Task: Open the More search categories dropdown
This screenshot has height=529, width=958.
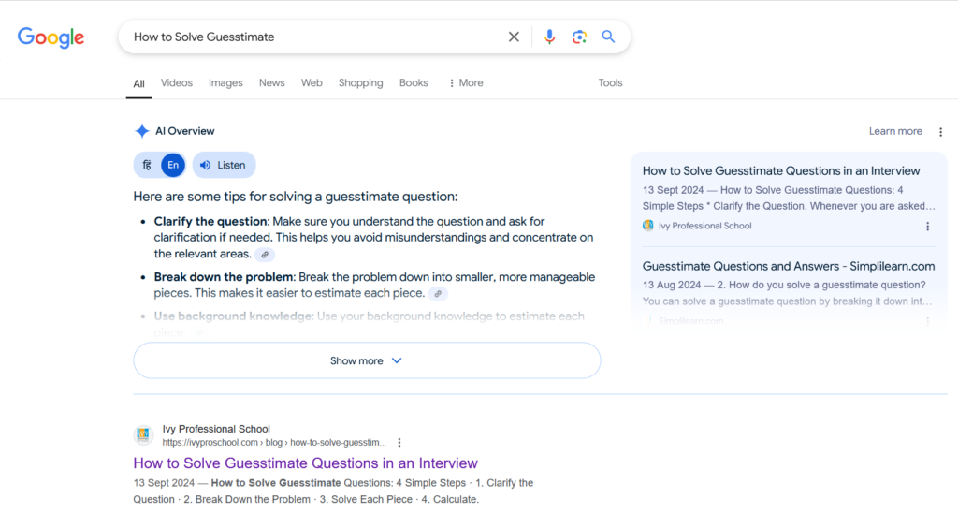Action: 466,82
